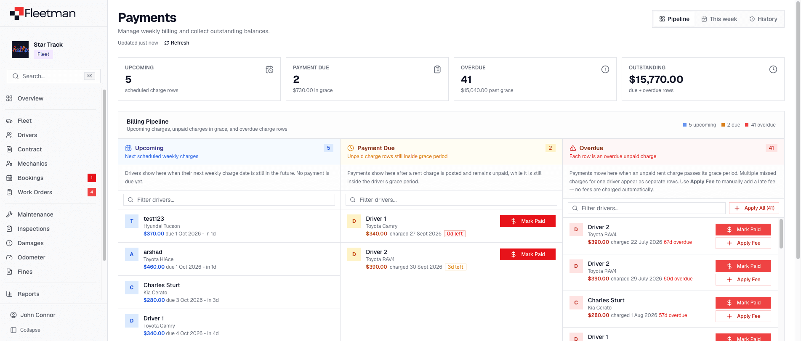
Task: Open John Connor's user profile
Action: 33,315
